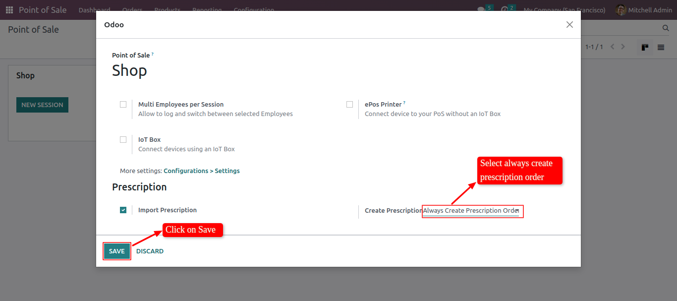Image resolution: width=677 pixels, height=301 pixels.
Task: Click the Prescription section heading
Action: coord(139,187)
